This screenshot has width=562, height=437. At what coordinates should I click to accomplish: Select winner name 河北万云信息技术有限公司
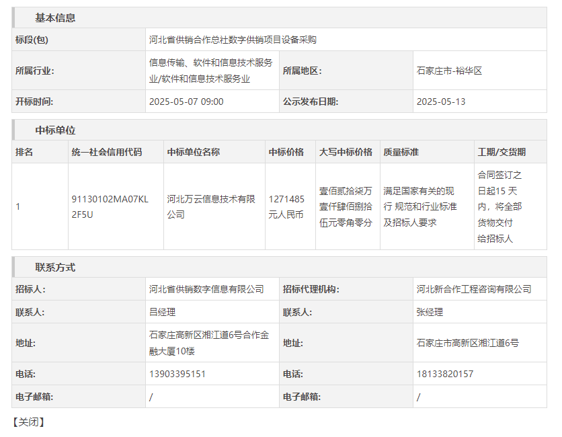(x=211, y=206)
